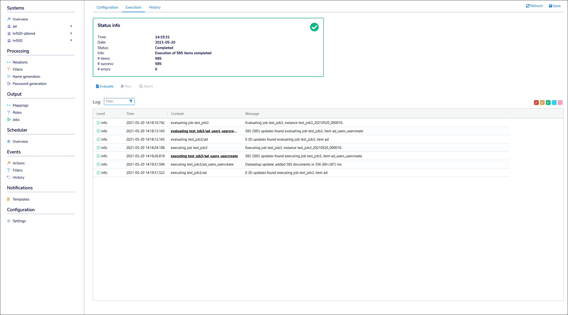This screenshot has width=568, height=315.
Task: Click the Save disk icon
Action: (550, 6)
